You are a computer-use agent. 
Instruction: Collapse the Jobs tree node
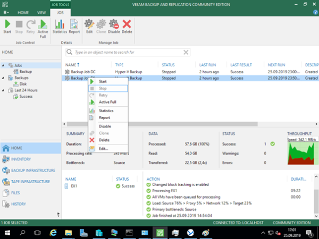tap(4, 65)
